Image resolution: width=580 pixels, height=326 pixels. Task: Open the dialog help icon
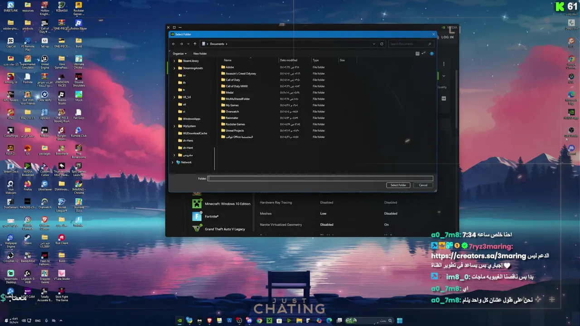click(x=432, y=53)
